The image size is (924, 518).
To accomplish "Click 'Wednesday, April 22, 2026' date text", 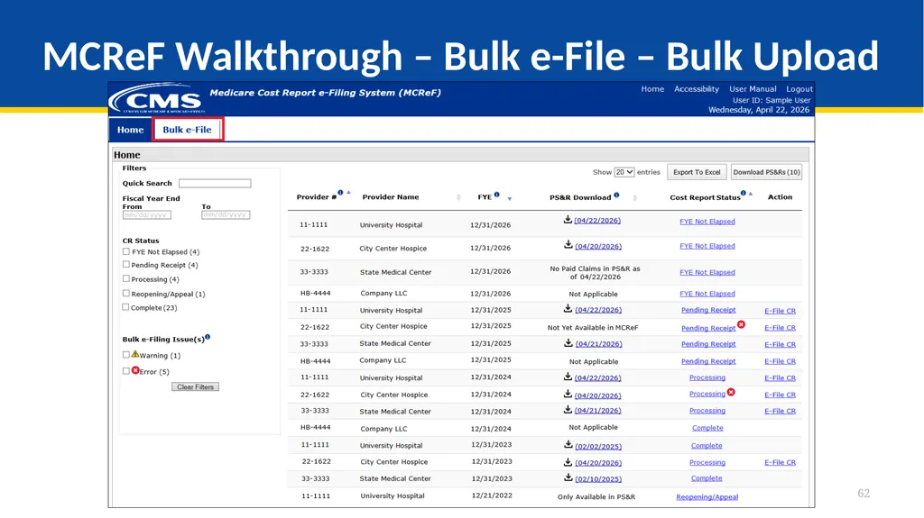I will click(758, 110).
